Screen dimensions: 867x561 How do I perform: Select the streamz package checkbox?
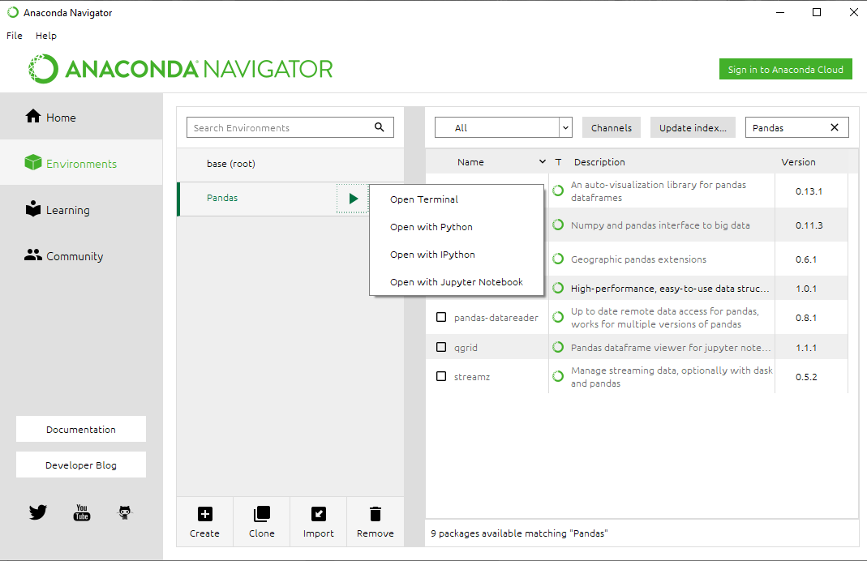(441, 376)
